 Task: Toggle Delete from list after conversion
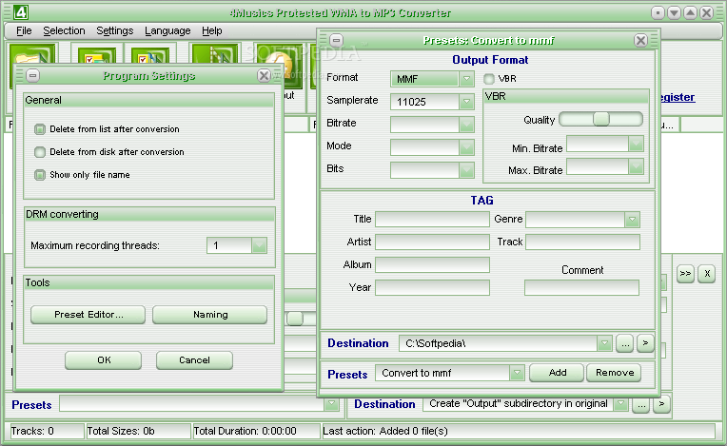(40, 129)
